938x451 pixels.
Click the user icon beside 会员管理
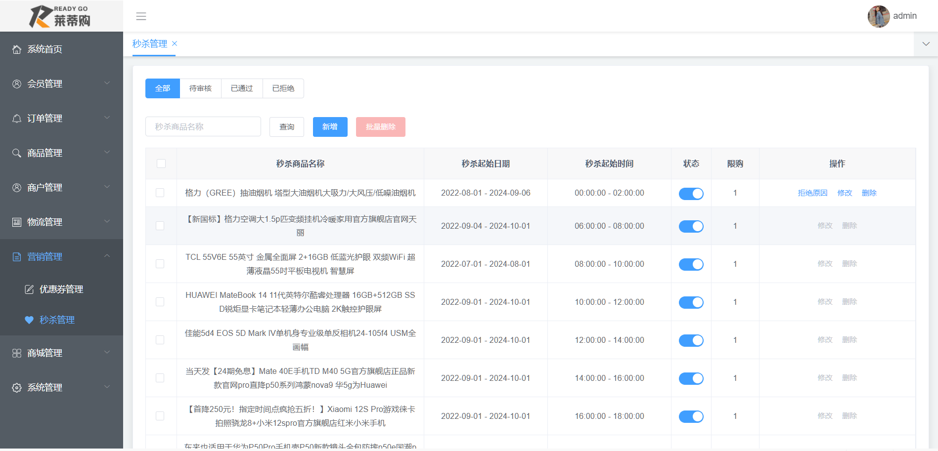[x=17, y=84]
